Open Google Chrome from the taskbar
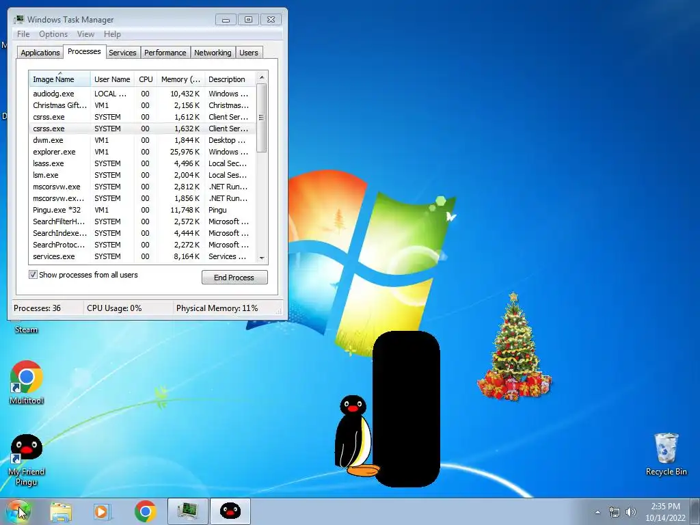 (145, 511)
